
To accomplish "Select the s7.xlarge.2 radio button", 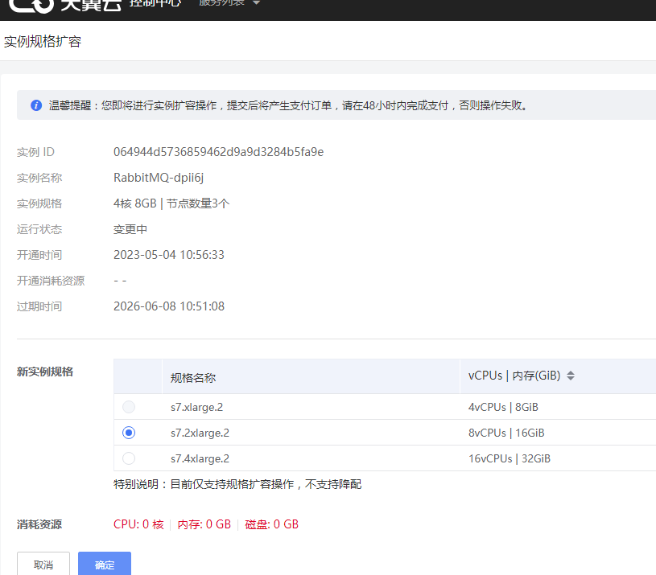I will tap(129, 407).
